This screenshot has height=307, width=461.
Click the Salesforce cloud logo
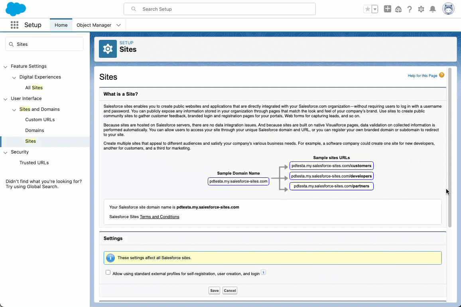pyautogui.click(x=16, y=9)
